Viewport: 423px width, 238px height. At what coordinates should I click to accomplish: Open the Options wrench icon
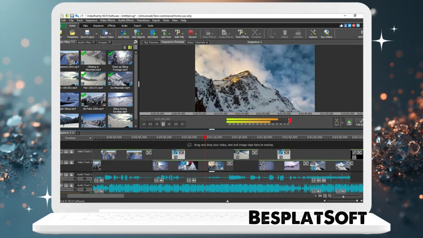click(313, 33)
